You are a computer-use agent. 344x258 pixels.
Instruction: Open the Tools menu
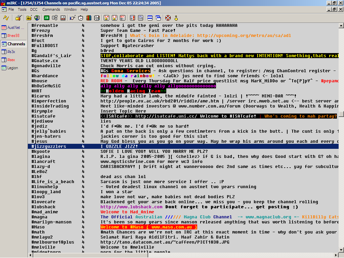(x=22, y=9)
